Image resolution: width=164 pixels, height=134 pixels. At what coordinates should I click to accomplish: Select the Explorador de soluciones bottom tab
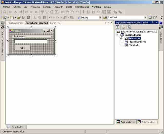point(126,122)
